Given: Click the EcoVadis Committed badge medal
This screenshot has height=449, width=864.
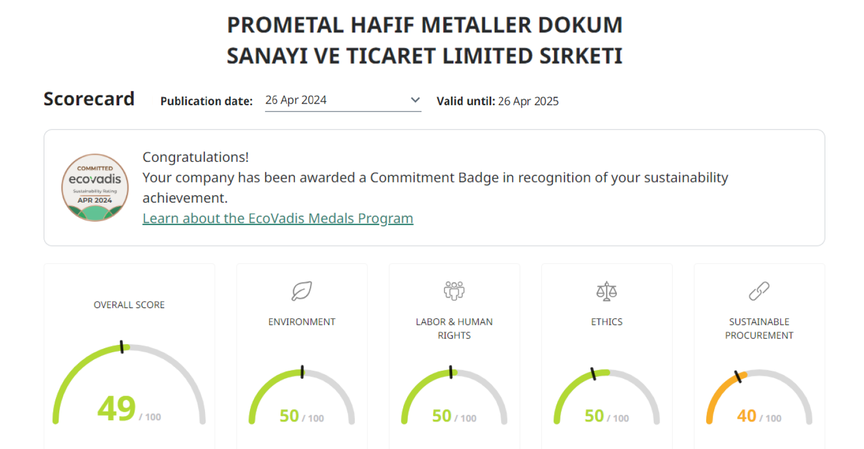Looking at the screenshot, I should (x=95, y=188).
